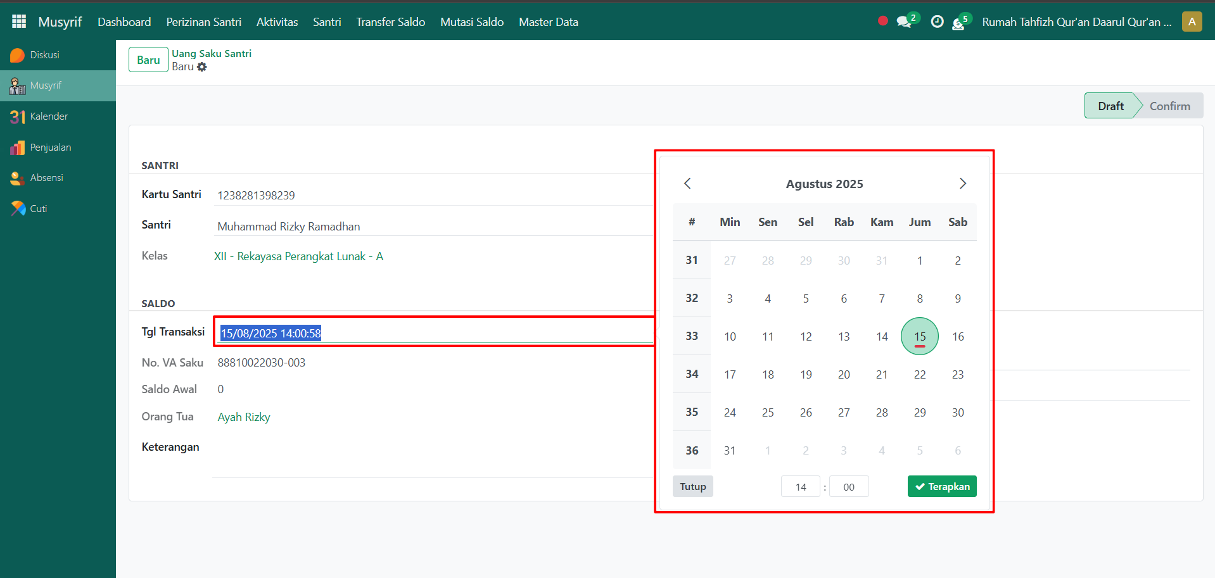Open the Transfer Saldo menu

(390, 22)
